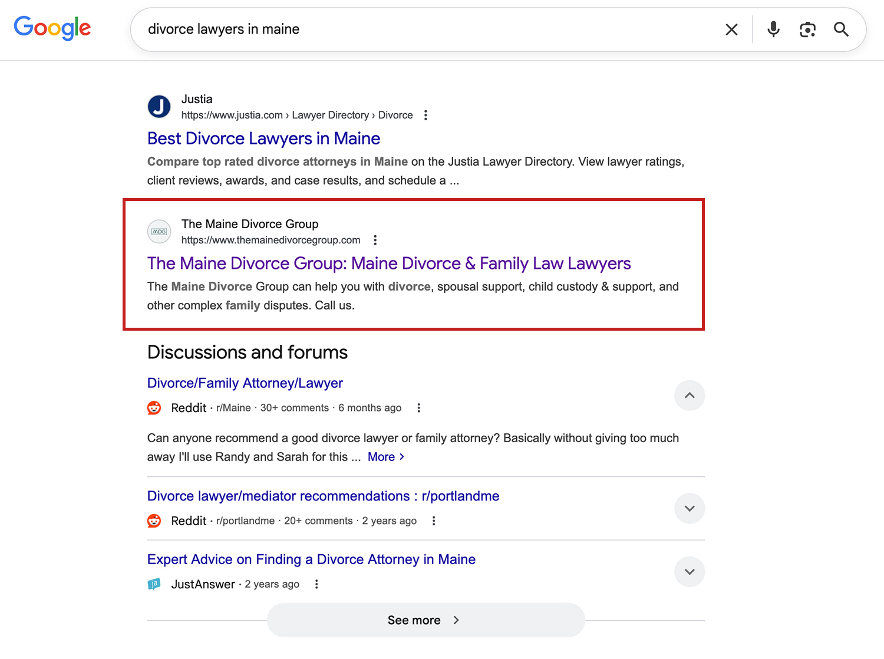
Task: Click The Maine Divorce Group site name
Action: click(x=250, y=224)
